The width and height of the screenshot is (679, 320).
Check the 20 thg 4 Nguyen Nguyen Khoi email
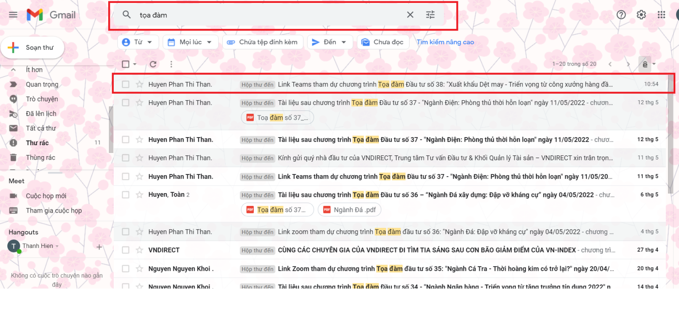(126, 269)
